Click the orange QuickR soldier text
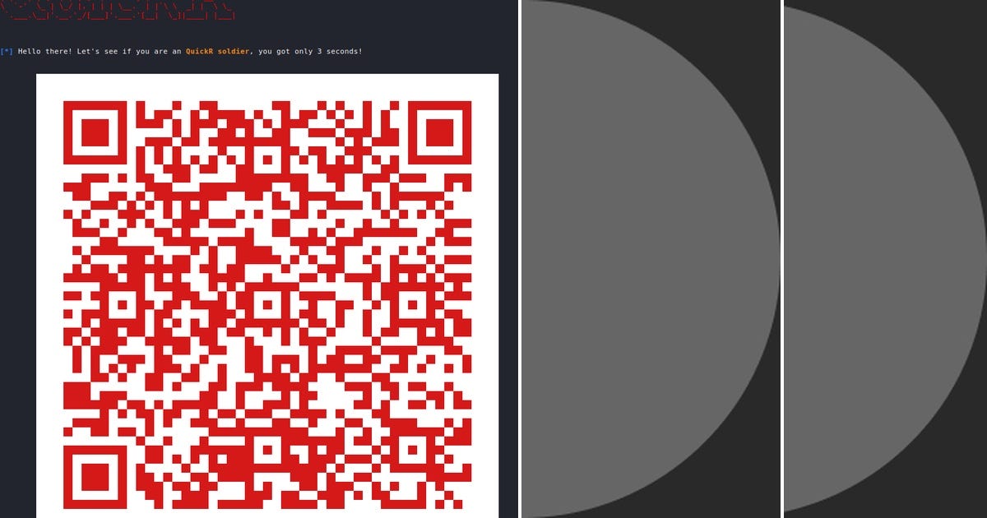 click(x=215, y=51)
